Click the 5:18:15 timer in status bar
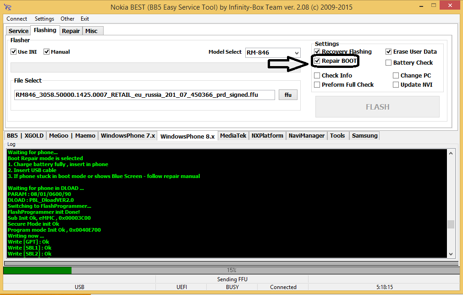463x295 pixels. tap(385, 287)
